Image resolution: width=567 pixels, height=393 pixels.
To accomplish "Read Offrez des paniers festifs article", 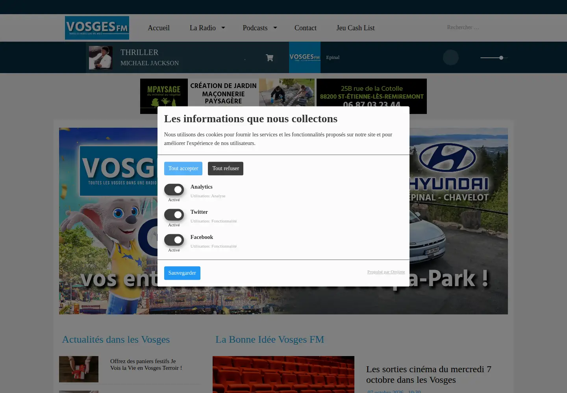I will [x=146, y=365].
